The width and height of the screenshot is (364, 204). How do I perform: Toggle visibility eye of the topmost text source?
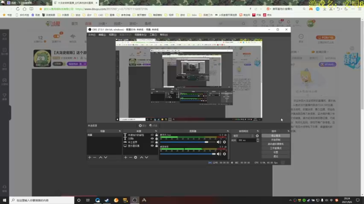tap(152, 135)
